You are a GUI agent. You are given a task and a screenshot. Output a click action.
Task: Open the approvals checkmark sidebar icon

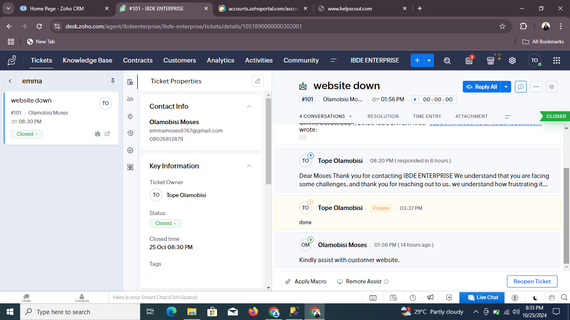coord(130,150)
